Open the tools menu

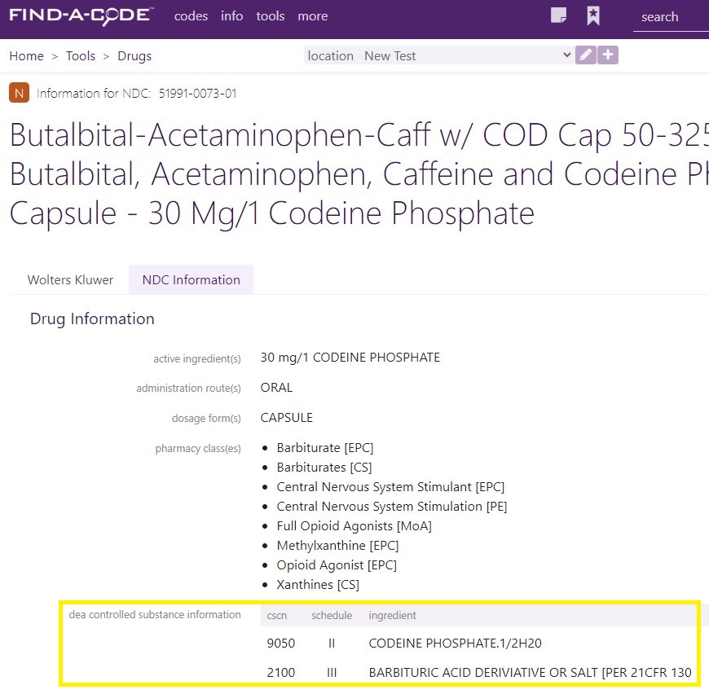point(270,16)
